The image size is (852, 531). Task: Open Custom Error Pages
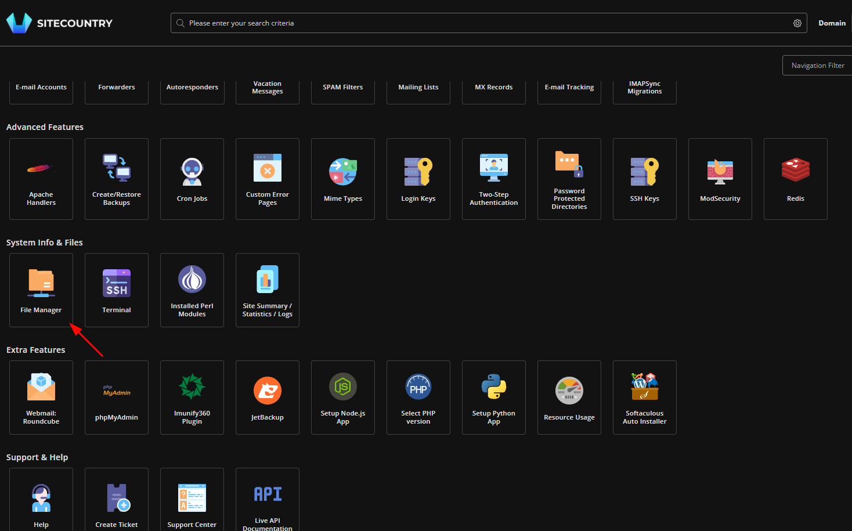268,179
